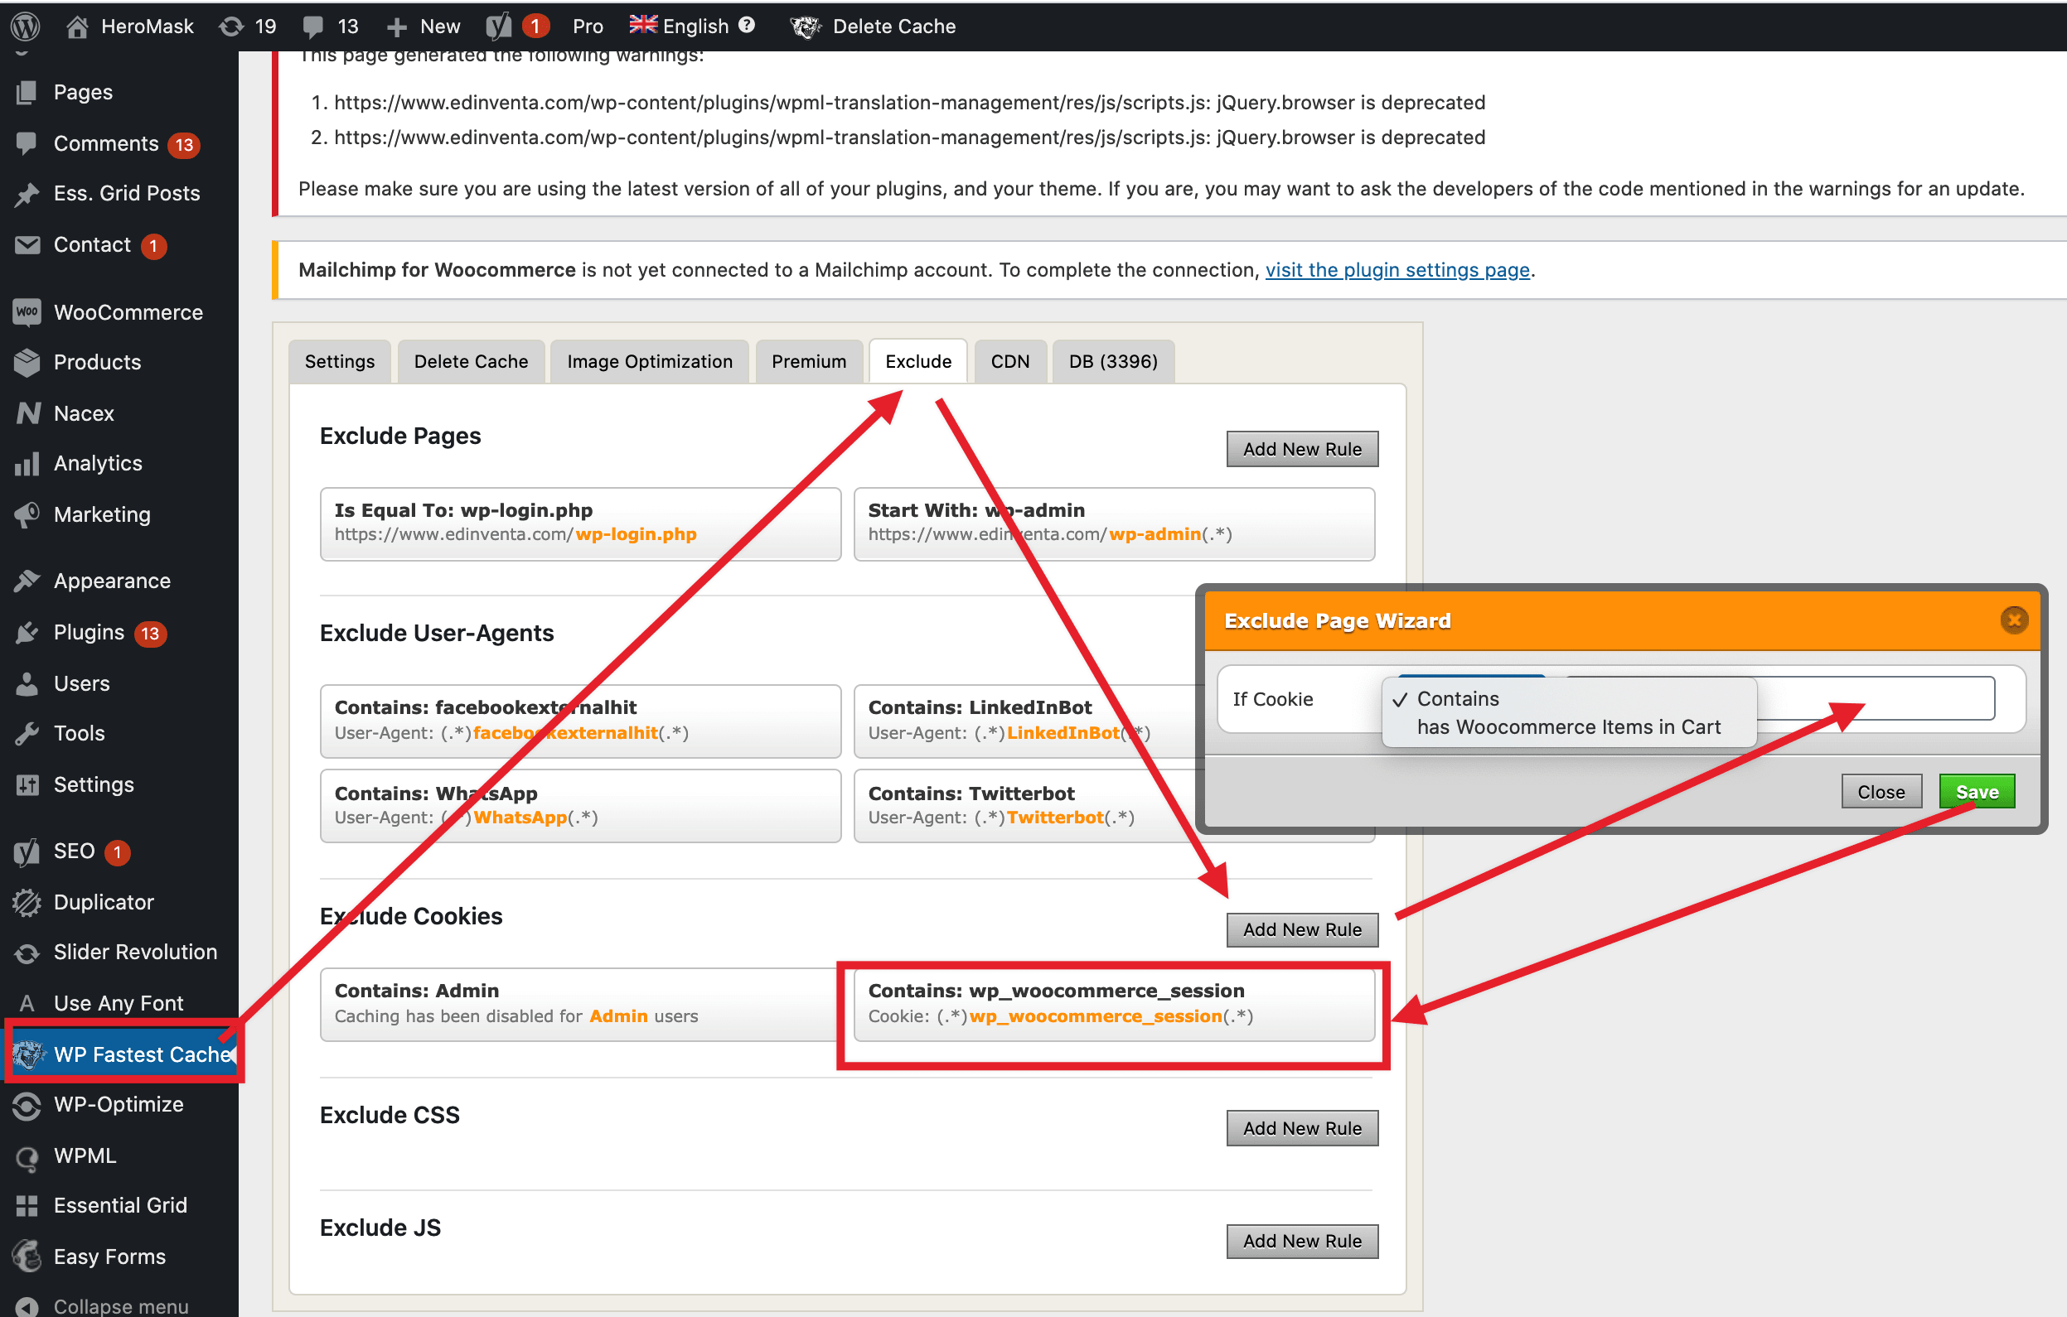
Task: Click the WP-Optimize icon in sidebar
Action: point(27,1106)
